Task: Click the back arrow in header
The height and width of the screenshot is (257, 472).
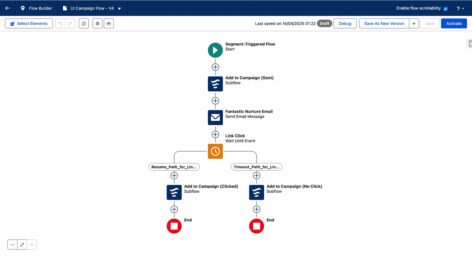Action: coord(7,8)
